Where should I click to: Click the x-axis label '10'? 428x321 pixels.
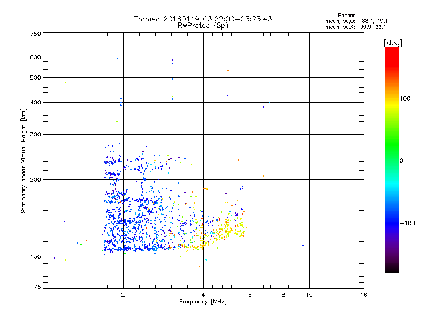click(x=309, y=295)
